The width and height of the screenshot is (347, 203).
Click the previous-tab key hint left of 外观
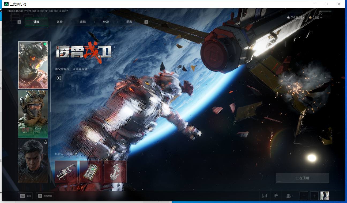click(x=19, y=22)
